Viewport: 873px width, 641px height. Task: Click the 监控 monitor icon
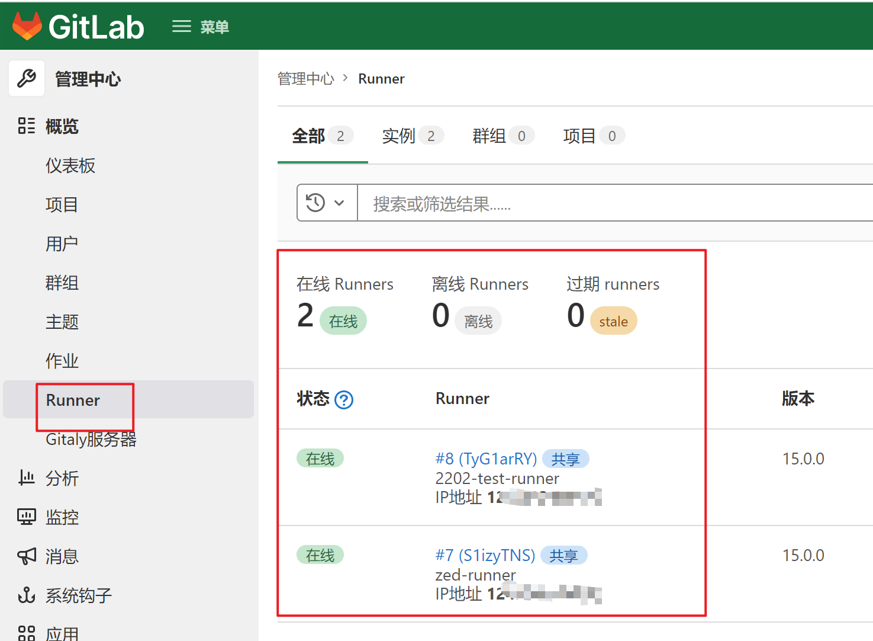point(27,517)
